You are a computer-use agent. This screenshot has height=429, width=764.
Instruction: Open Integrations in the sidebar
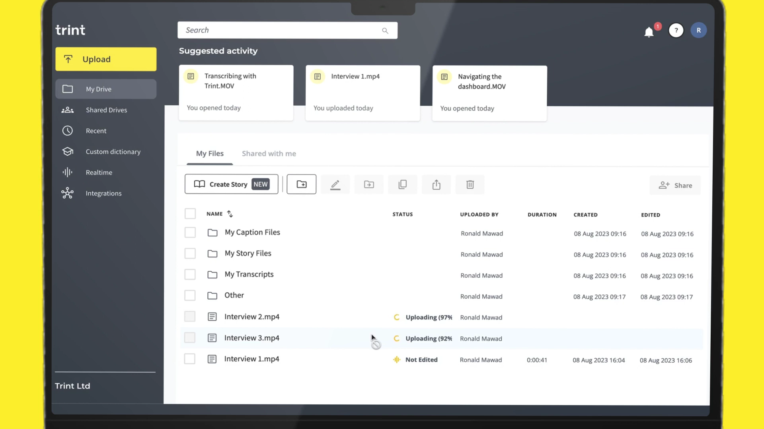coord(103,193)
